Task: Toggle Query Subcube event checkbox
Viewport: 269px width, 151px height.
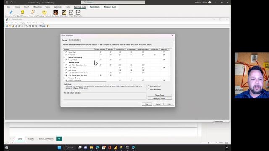Action: point(66,60)
